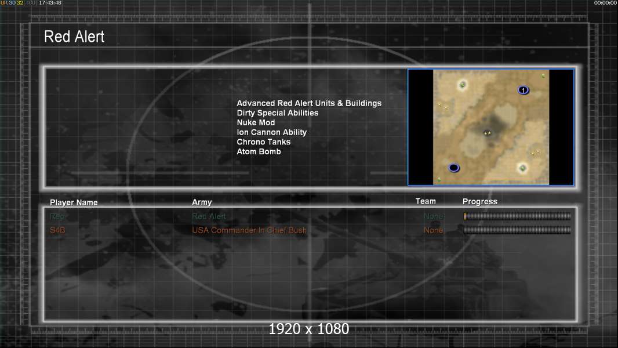This screenshot has width=618, height=348.
Task: Click start position marker numbered 1 on map
Action: coord(523,90)
